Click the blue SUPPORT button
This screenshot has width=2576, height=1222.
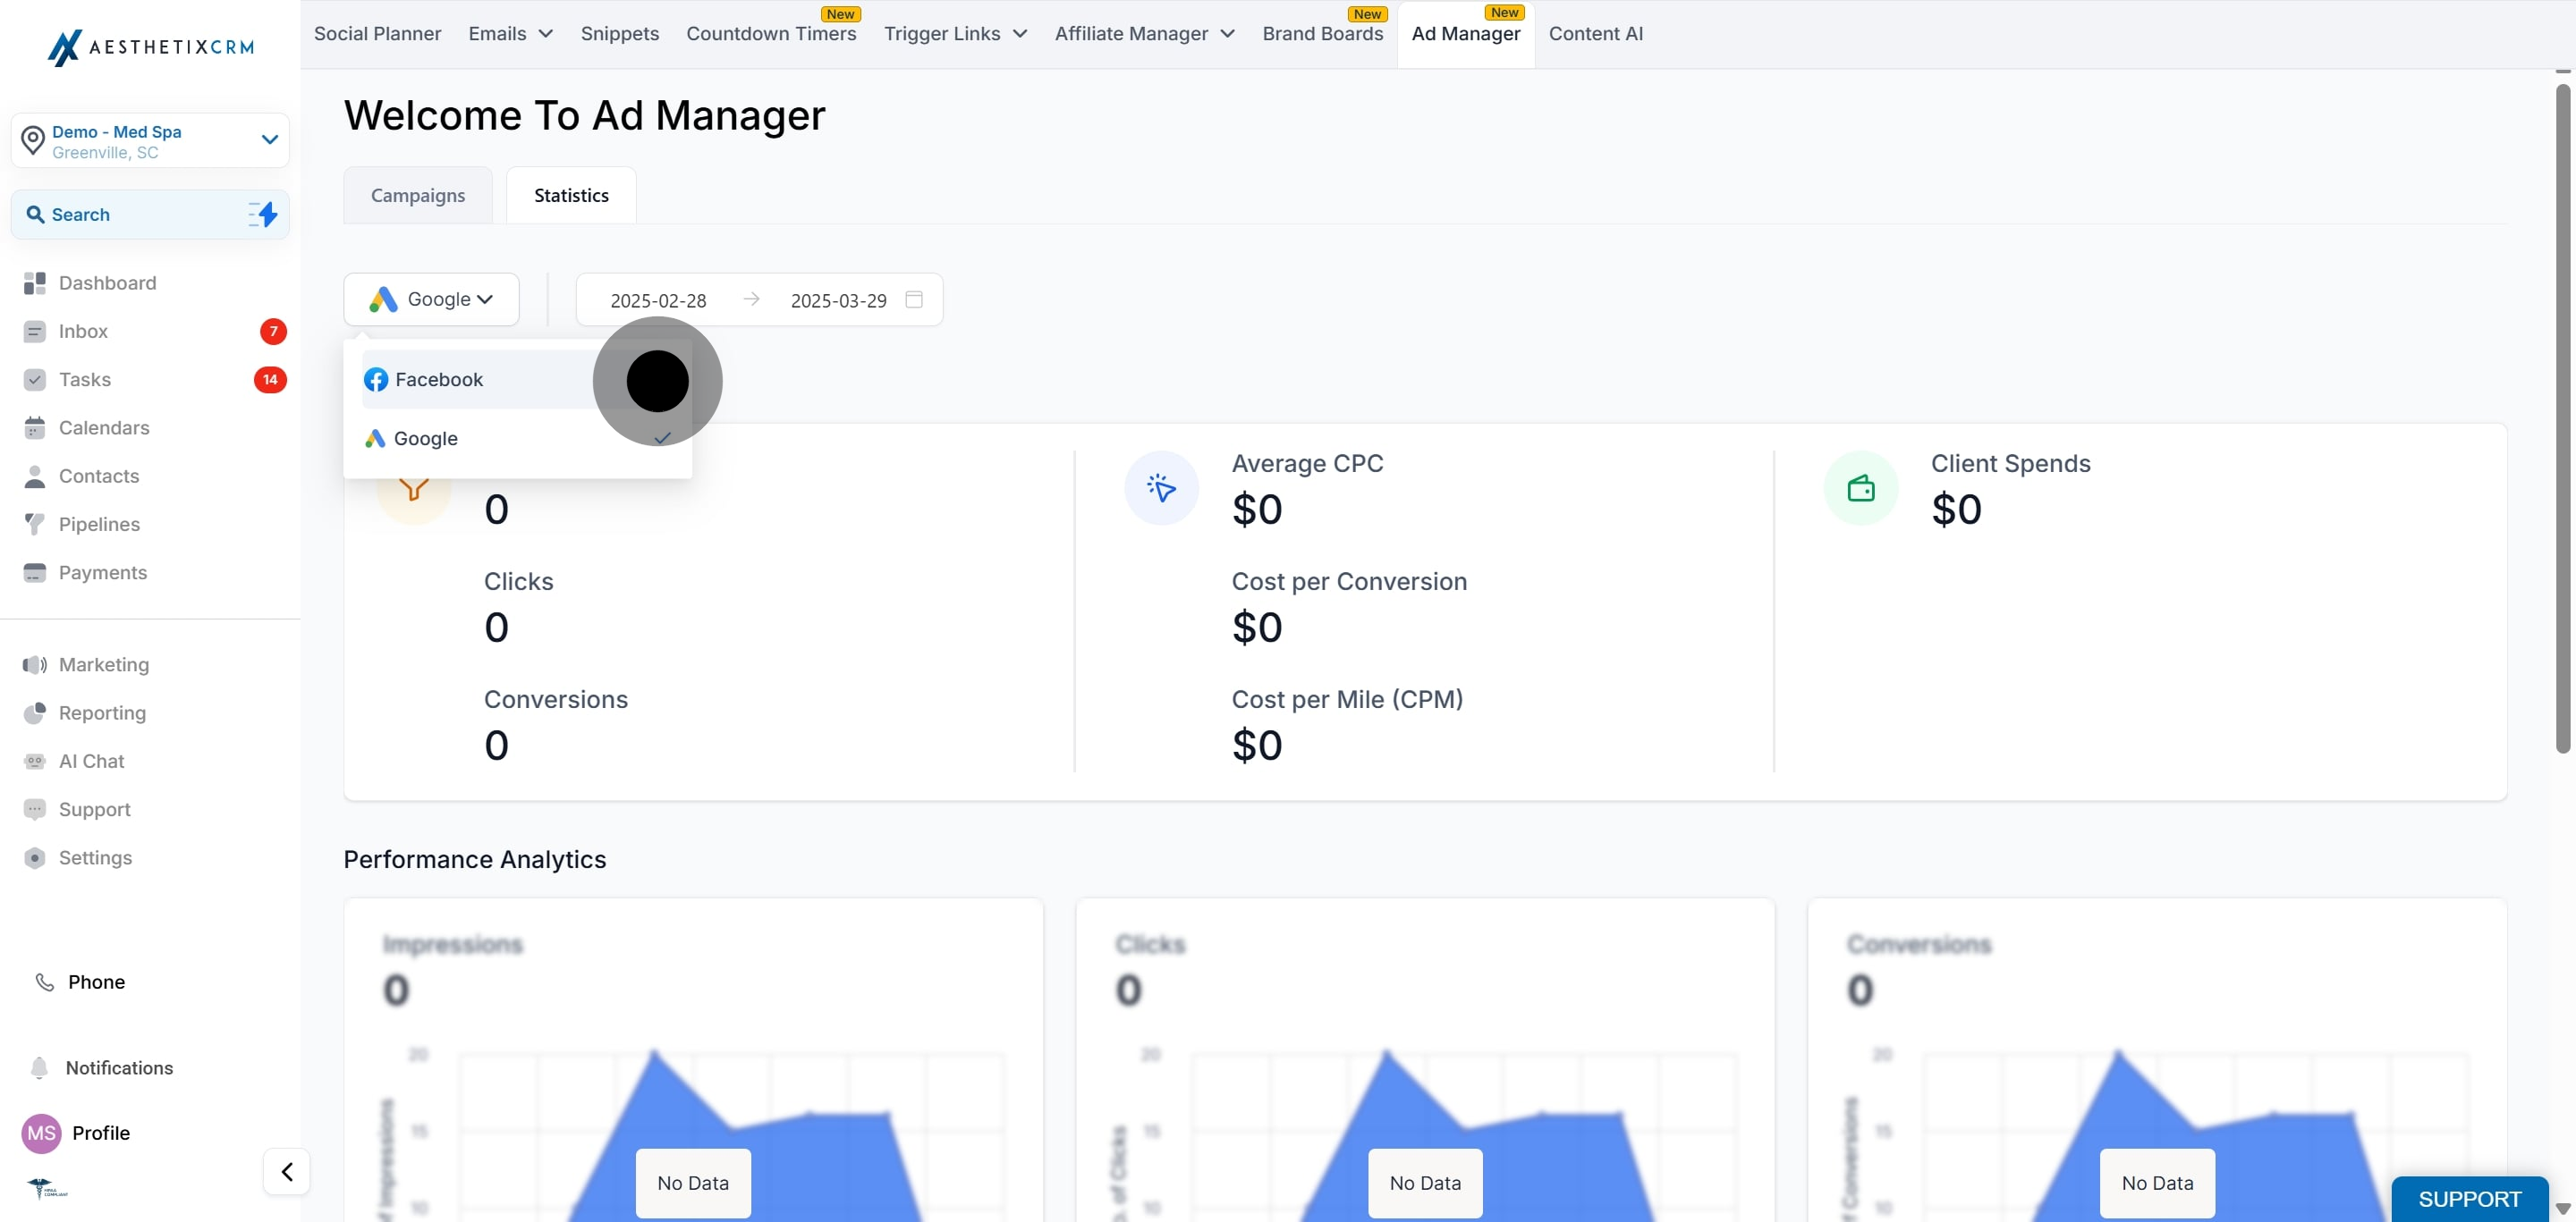coord(2469,1198)
